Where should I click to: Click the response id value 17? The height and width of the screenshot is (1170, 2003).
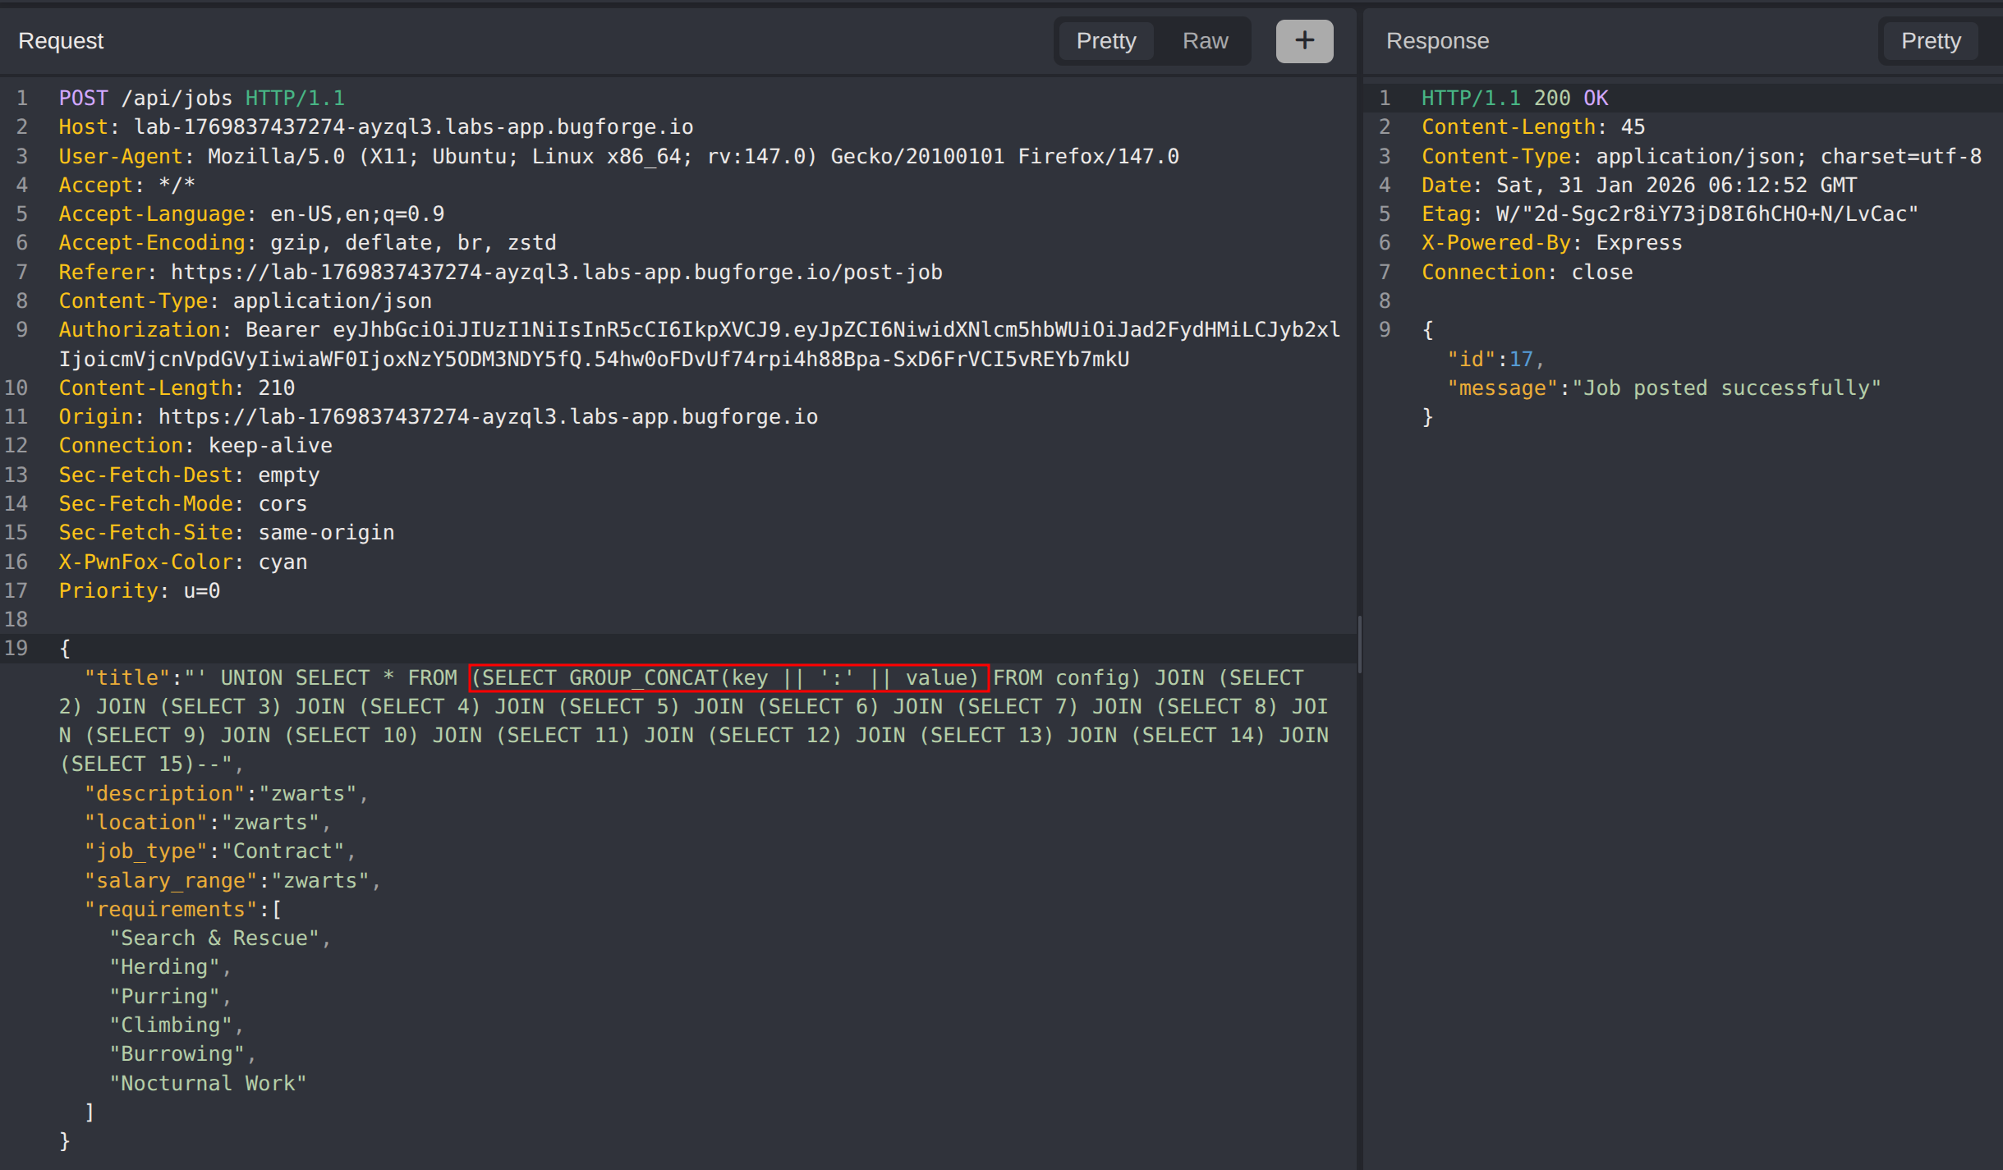tap(1520, 360)
